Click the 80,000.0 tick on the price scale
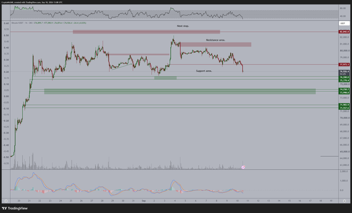The image size is (352, 213). (x=345, y=51)
